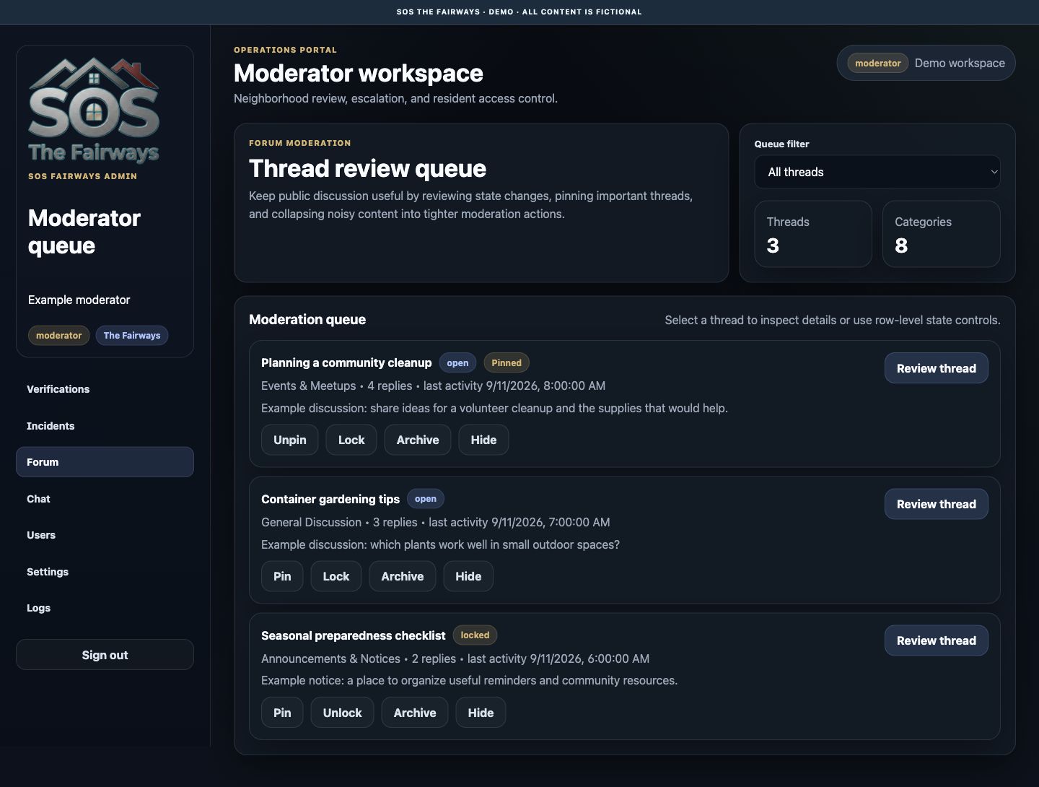Click The Fairways tag in sidebar
Viewport: 1039px width, 787px height.
click(132, 335)
